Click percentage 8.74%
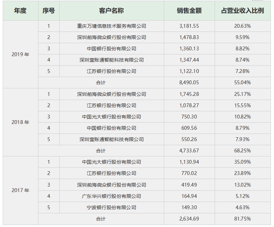The width and height of the screenshot is (274, 227). (x=242, y=60)
